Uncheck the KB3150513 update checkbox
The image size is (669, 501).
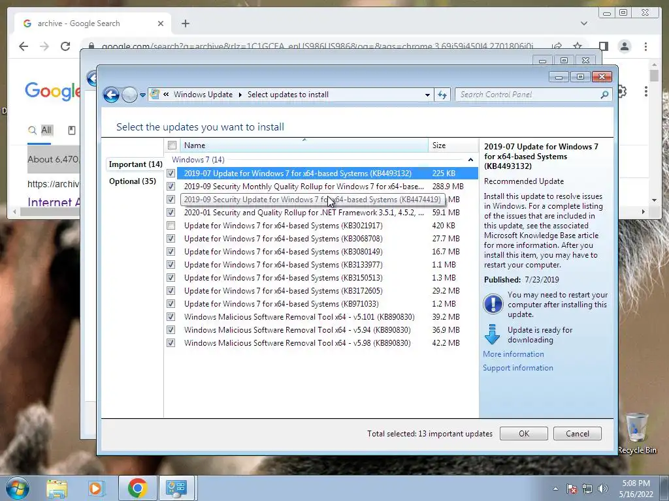171,278
